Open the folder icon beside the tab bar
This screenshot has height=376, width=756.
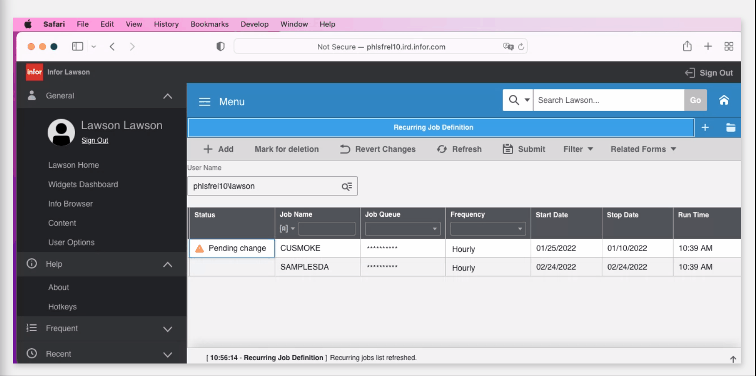point(731,127)
